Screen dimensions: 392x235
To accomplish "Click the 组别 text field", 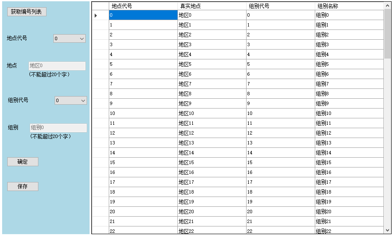I will [x=58, y=128].
